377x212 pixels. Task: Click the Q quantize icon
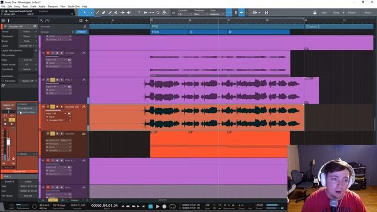pos(158,12)
